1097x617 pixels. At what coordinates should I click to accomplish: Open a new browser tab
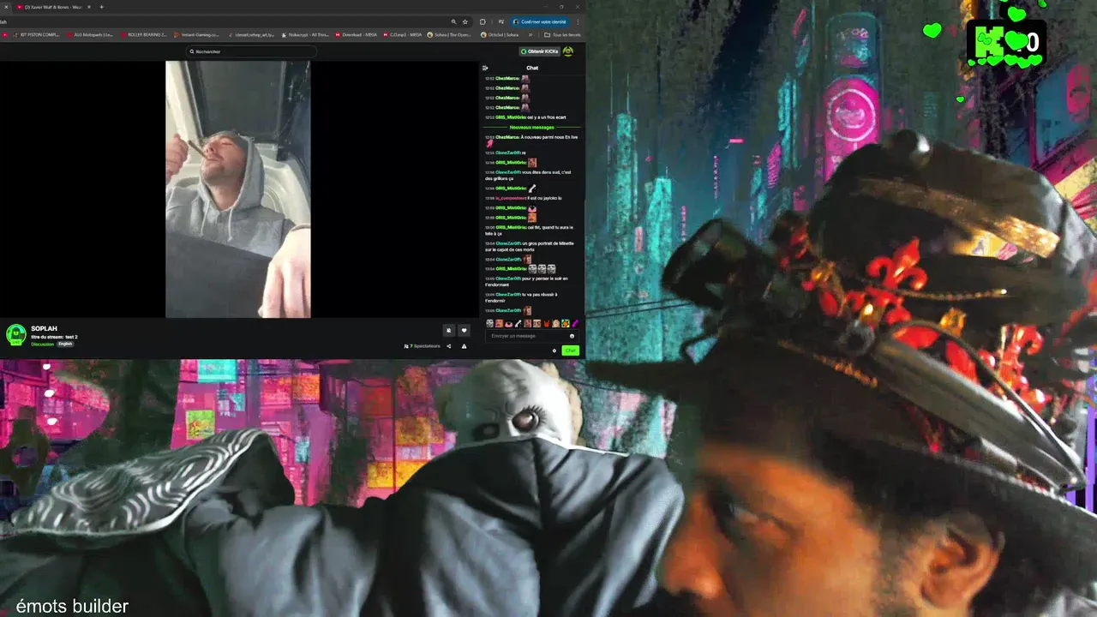(x=101, y=7)
